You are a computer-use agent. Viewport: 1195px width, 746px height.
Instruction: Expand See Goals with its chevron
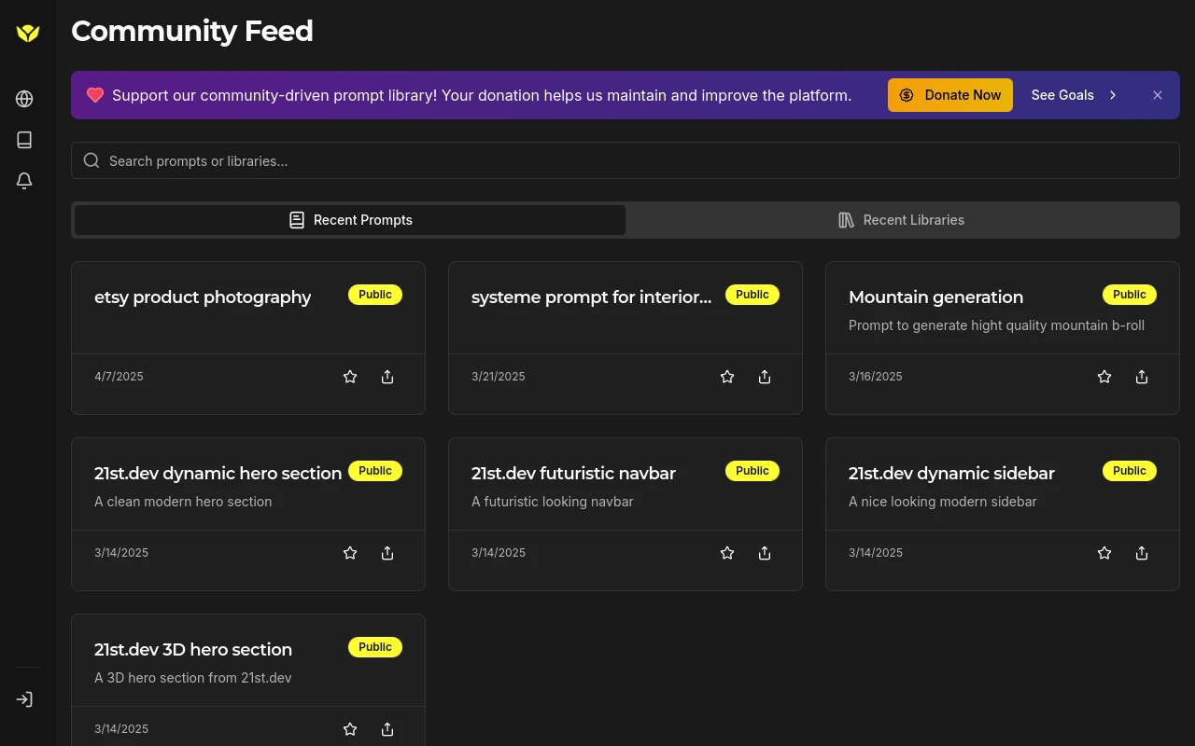pyautogui.click(x=1113, y=94)
